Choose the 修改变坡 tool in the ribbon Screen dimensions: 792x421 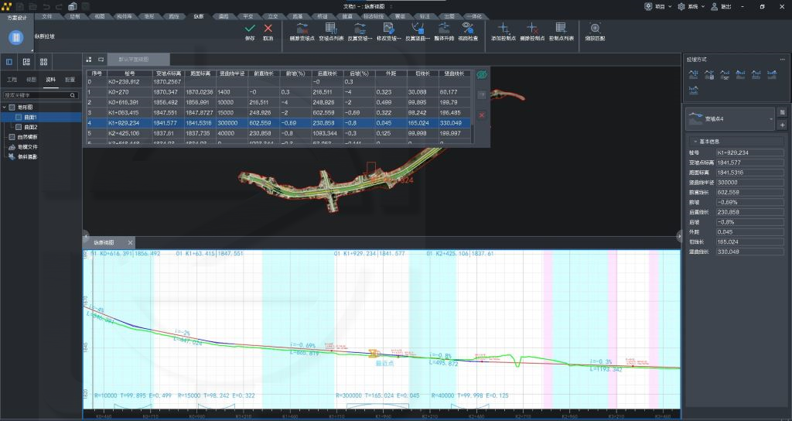388,31
